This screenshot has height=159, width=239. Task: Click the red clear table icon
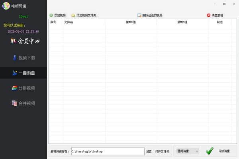coord(209,15)
